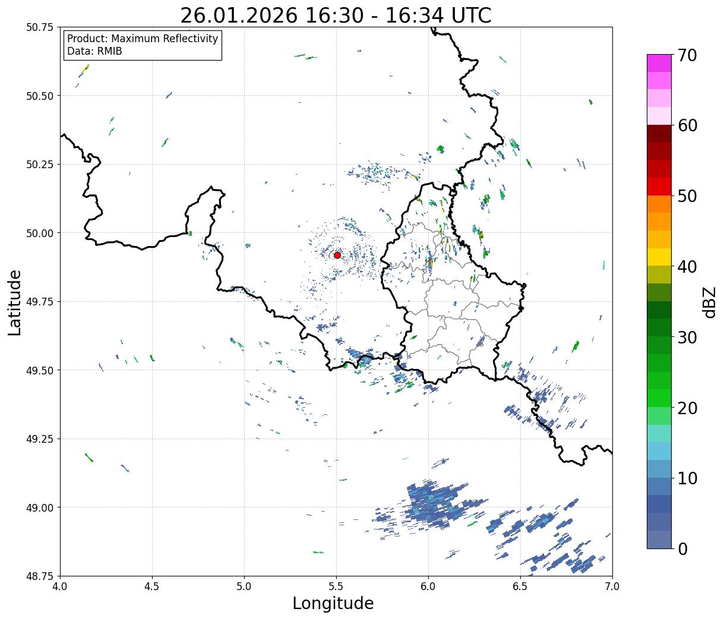The image size is (724, 618).
Task: Click the colorbar tick label 10
Action: [687, 478]
